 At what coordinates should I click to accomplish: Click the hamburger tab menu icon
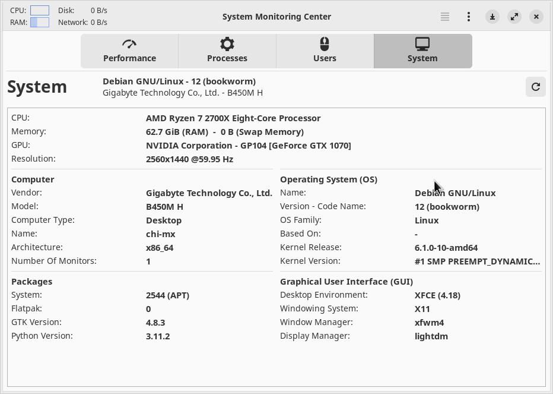click(x=445, y=17)
